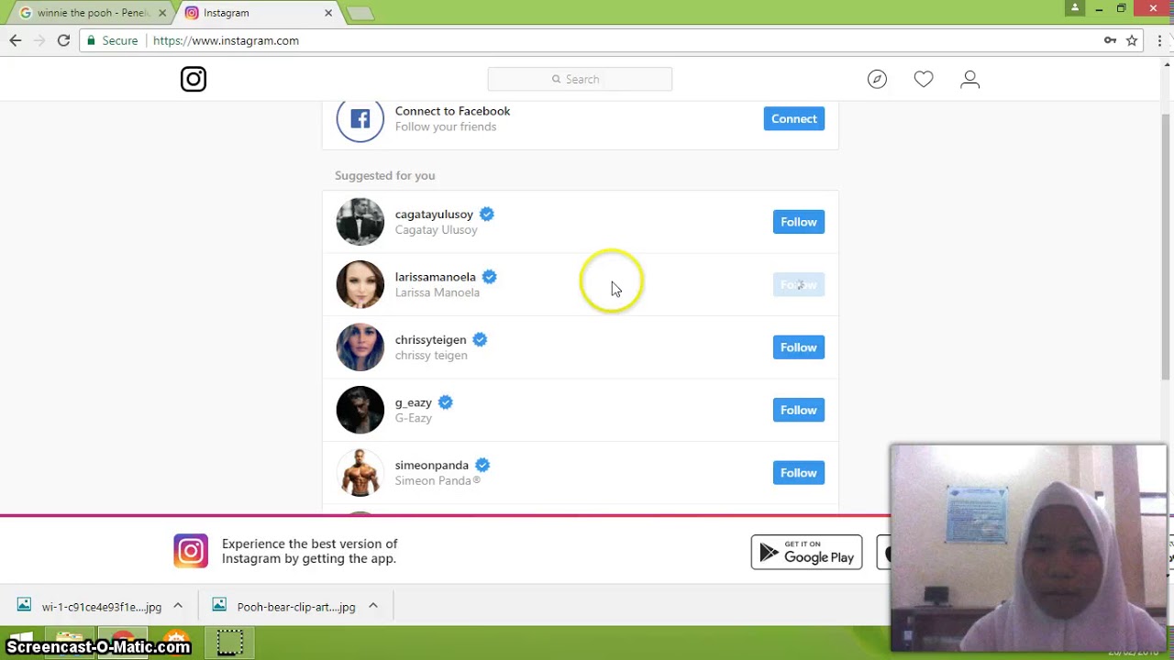Open g_eazy profile picture
Viewport: 1174px width, 660px height.
pos(360,410)
